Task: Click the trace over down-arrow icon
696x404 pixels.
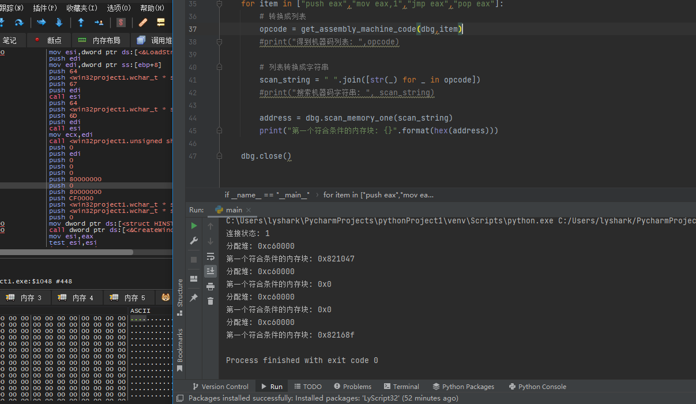Action: coord(59,23)
